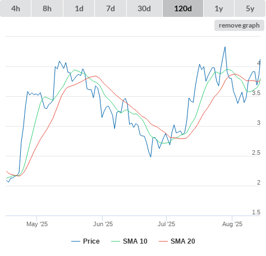Select the 4h time range tab
This screenshot has height=256, width=266.
(x=16, y=8)
